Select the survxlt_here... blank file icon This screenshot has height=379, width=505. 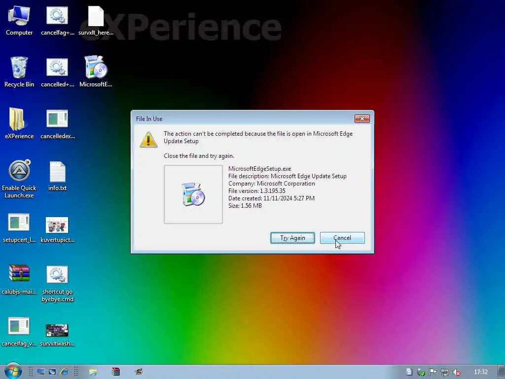click(96, 21)
